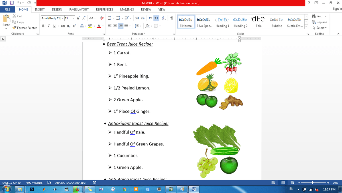Screen dimensions: 342x193
Task: Click the Find binoculars tool
Action: (x=317, y=16)
